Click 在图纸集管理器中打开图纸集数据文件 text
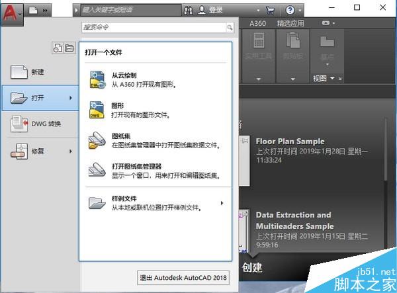 [165, 146]
